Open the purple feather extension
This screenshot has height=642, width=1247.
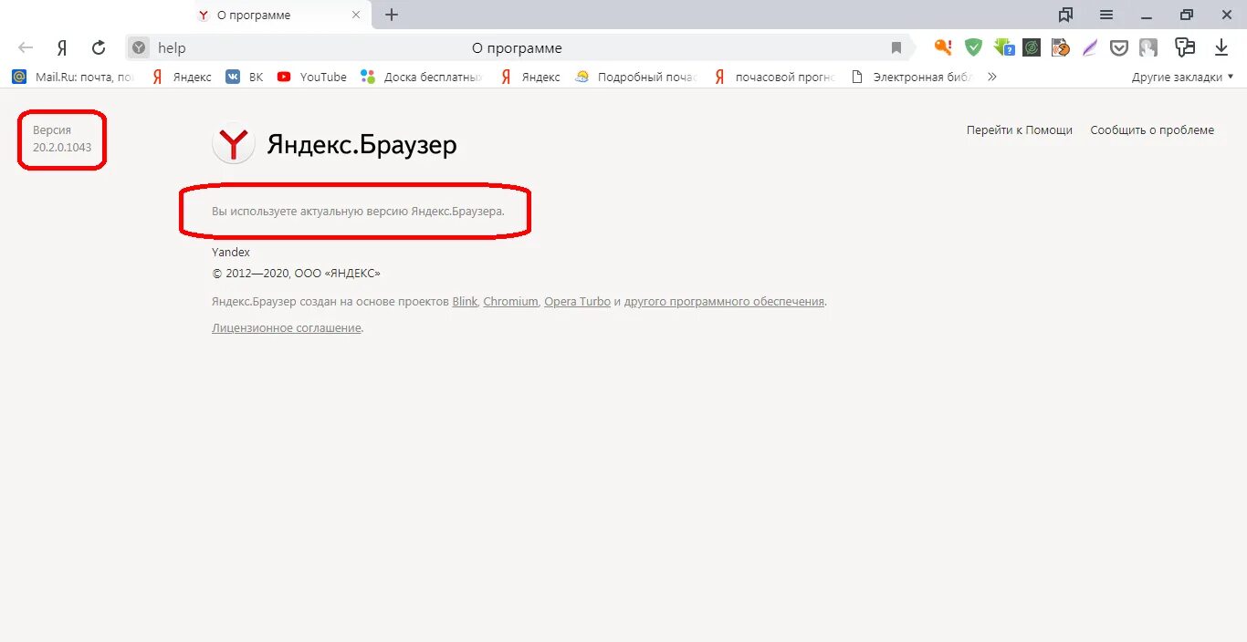(x=1090, y=48)
